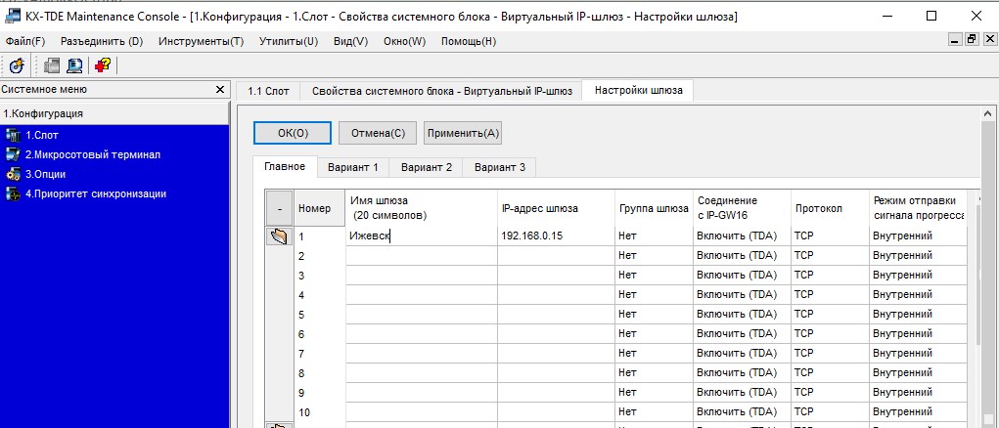Image resolution: width=999 pixels, height=428 pixels.
Task: Expand the 1.Конфигурация section header
Action: 114,113
